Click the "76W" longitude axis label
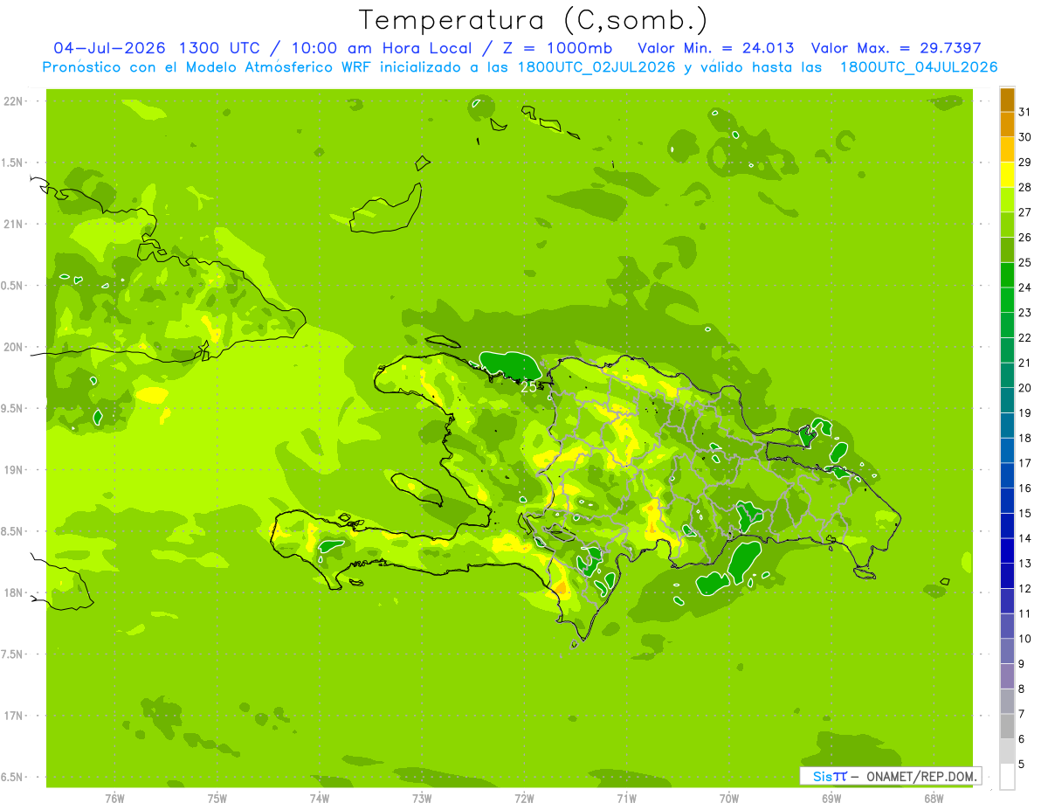Viewport: 1048px width, 810px height. tap(114, 797)
